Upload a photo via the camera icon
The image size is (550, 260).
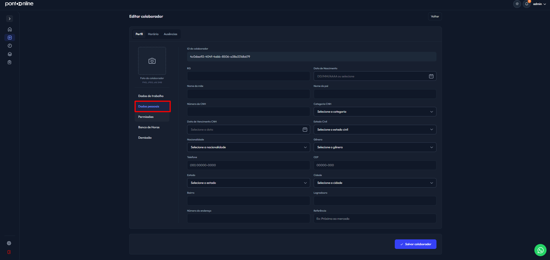tap(152, 61)
